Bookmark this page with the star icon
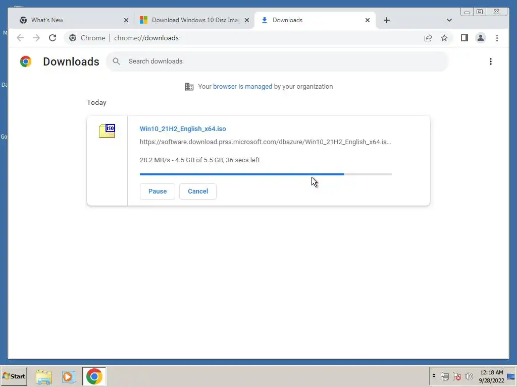 (444, 38)
